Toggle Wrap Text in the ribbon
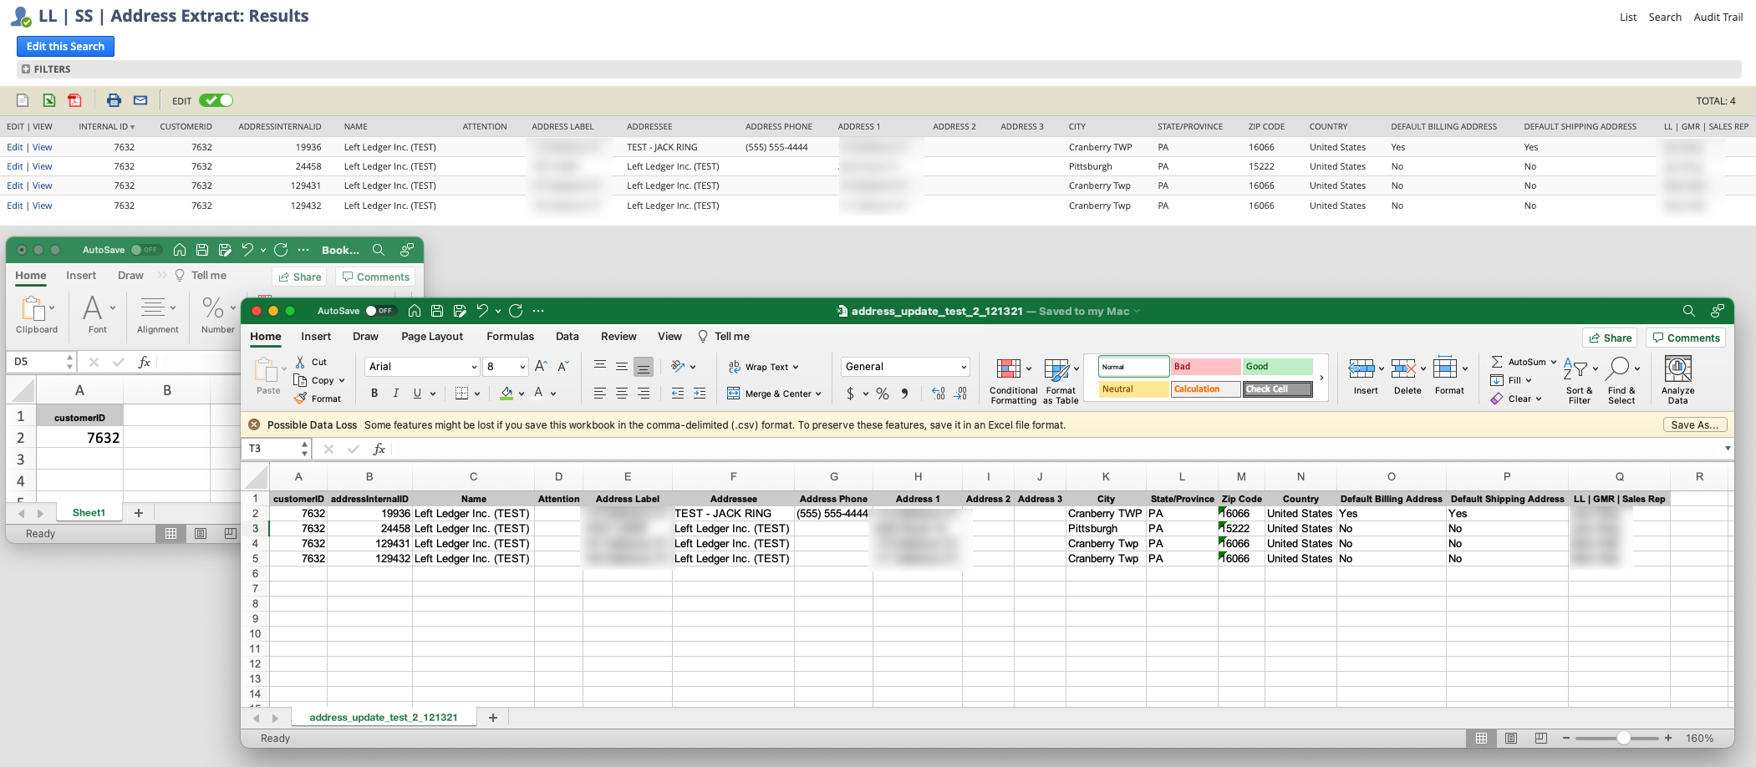1756x767 pixels. [x=762, y=367]
